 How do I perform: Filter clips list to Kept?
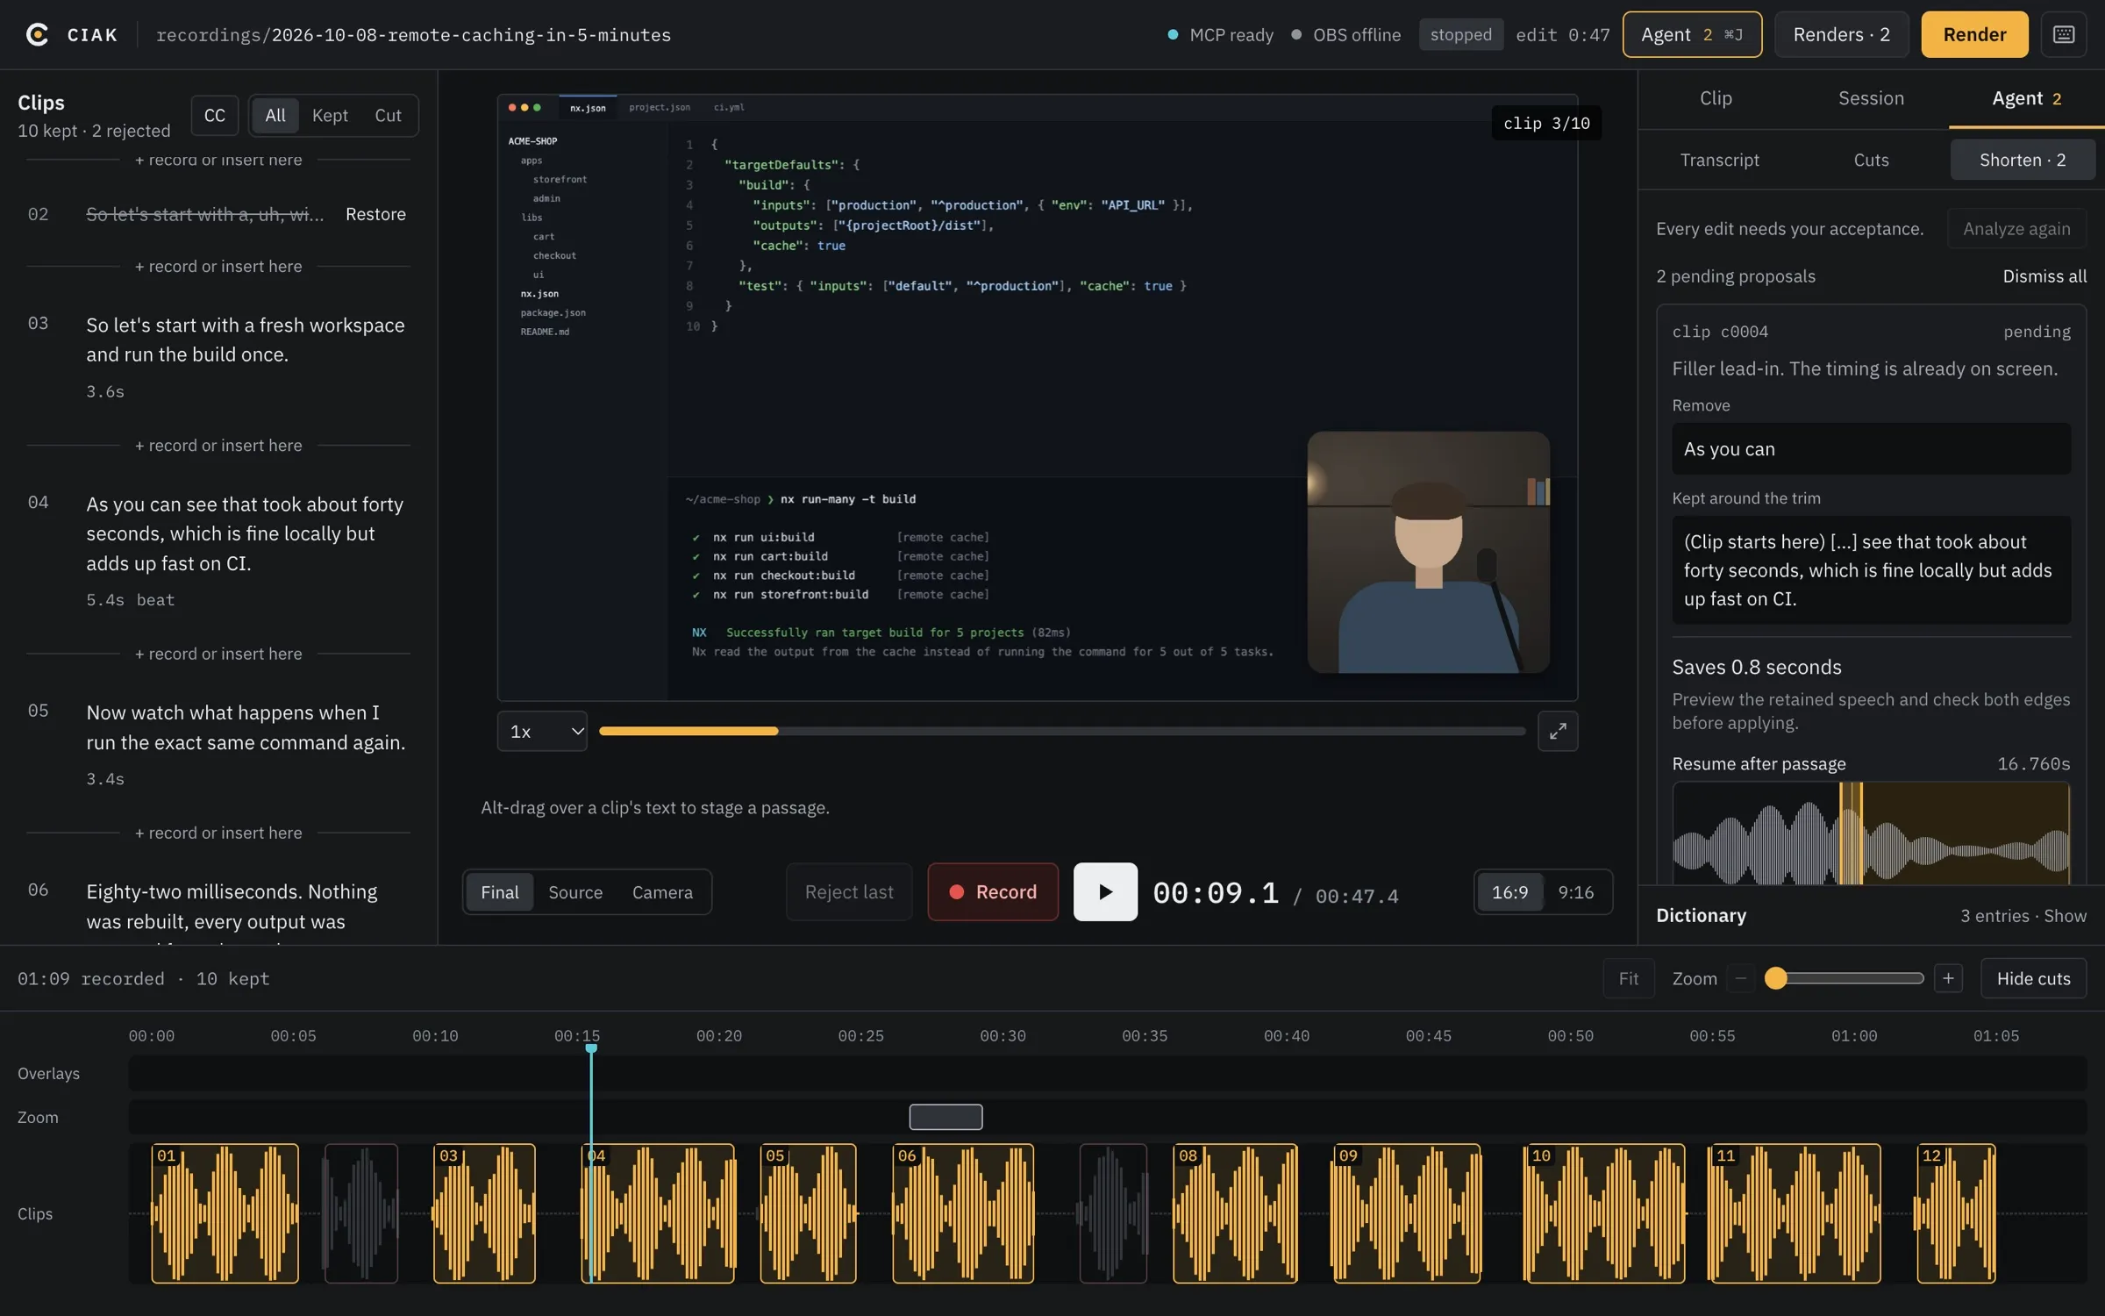330,115
